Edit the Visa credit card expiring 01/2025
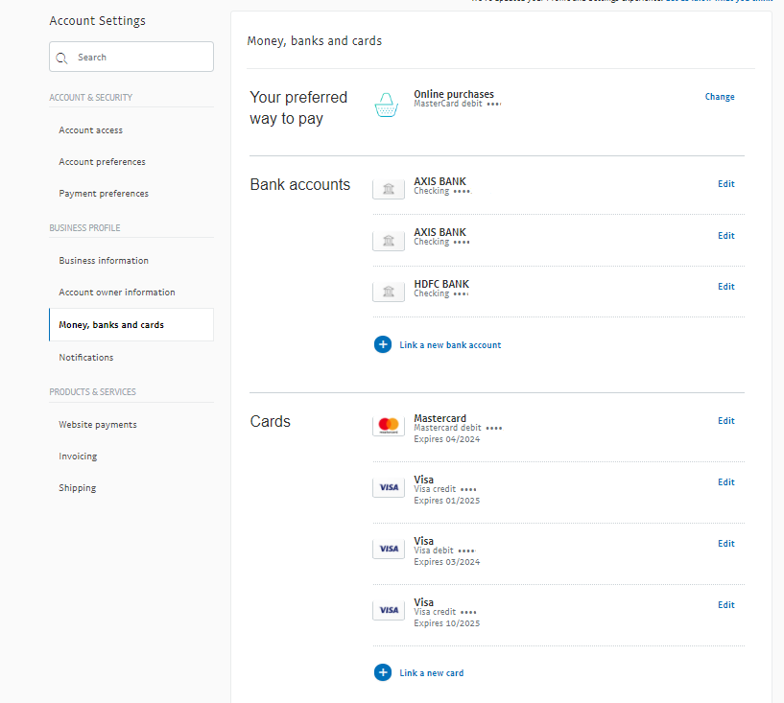784x703 pixels. click(726, 482)
